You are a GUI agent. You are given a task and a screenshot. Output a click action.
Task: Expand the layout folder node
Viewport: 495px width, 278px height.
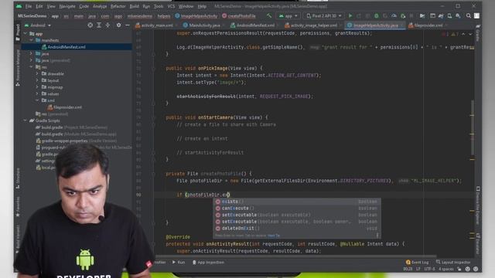coord(37,80)
